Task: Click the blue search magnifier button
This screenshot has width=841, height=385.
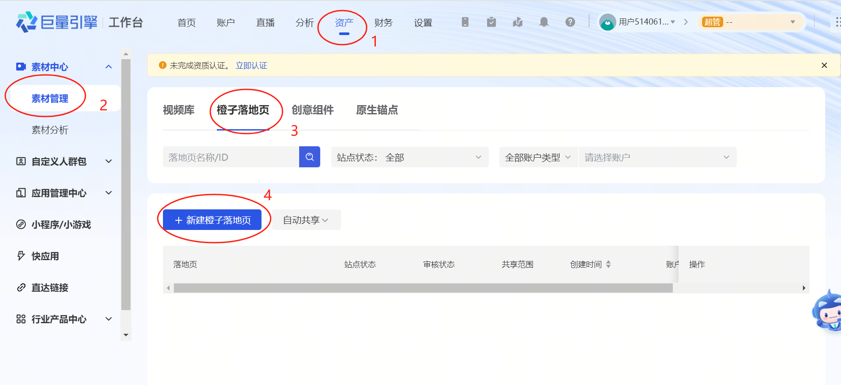Action: click(x=309, y=157)
